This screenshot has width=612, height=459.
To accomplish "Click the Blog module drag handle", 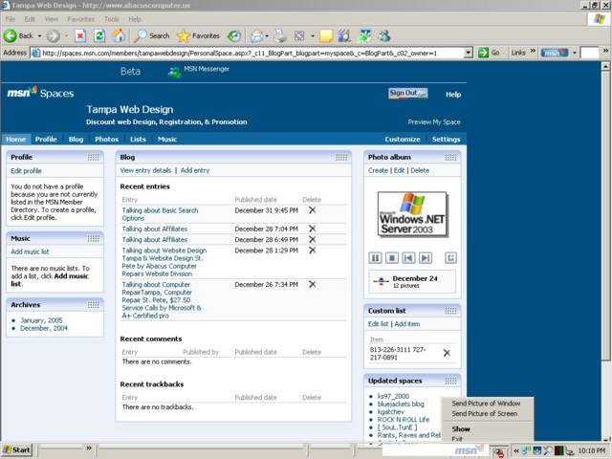I will click(x=341, y=157).
